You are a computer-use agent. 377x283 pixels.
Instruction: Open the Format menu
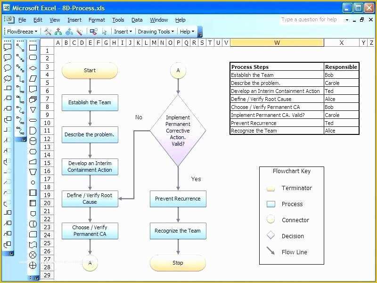(97, 20)
